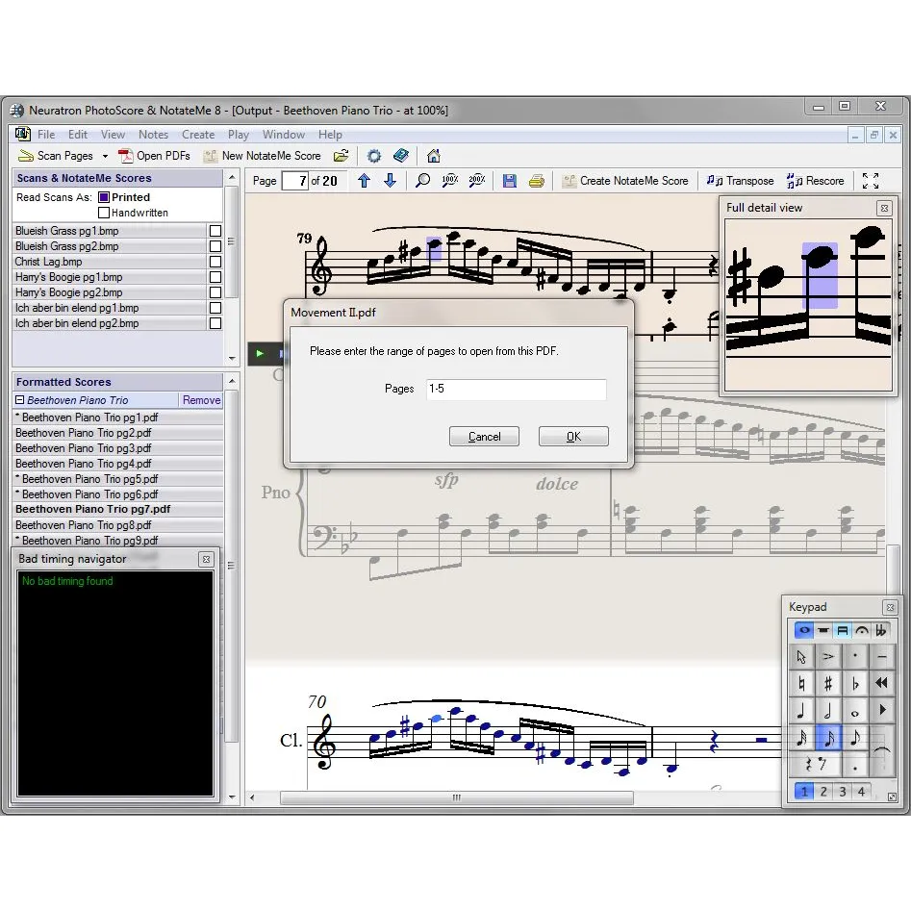Viewport: 911px width, 911px height.
Task: Tick the Ich aber bin elend pg2.bmp checkbox
Action: pos(215,323)
